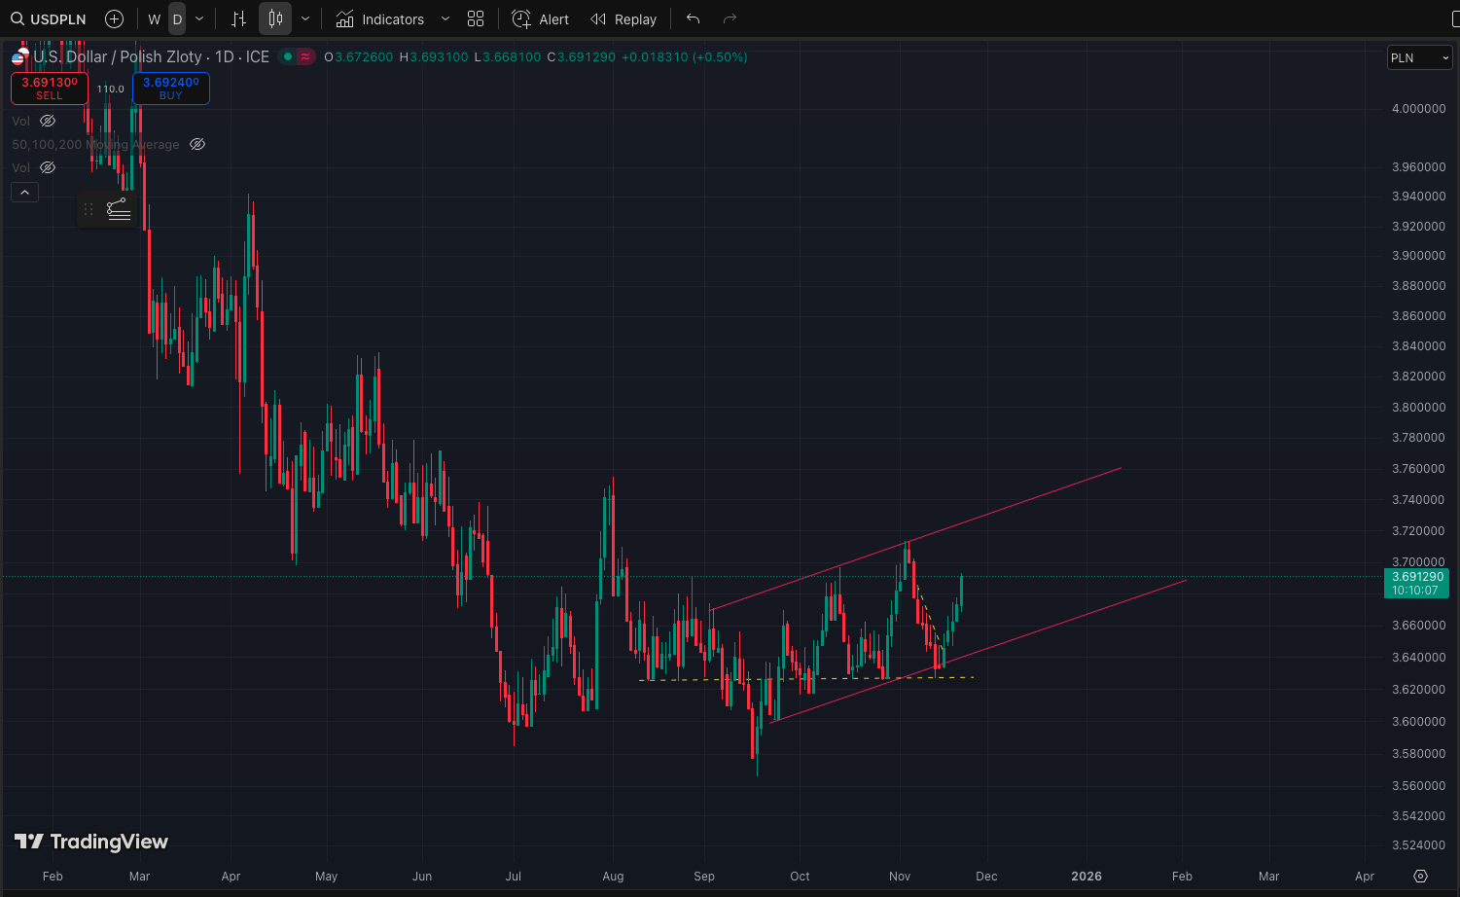The width and height of the screenshot is (1460, 897).
Task: Open the time interval dropdown arrow
Action: point(199,19)
